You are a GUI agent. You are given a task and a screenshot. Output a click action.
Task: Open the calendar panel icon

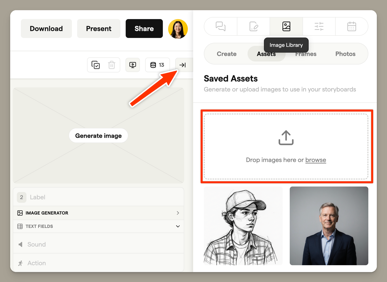351,26
